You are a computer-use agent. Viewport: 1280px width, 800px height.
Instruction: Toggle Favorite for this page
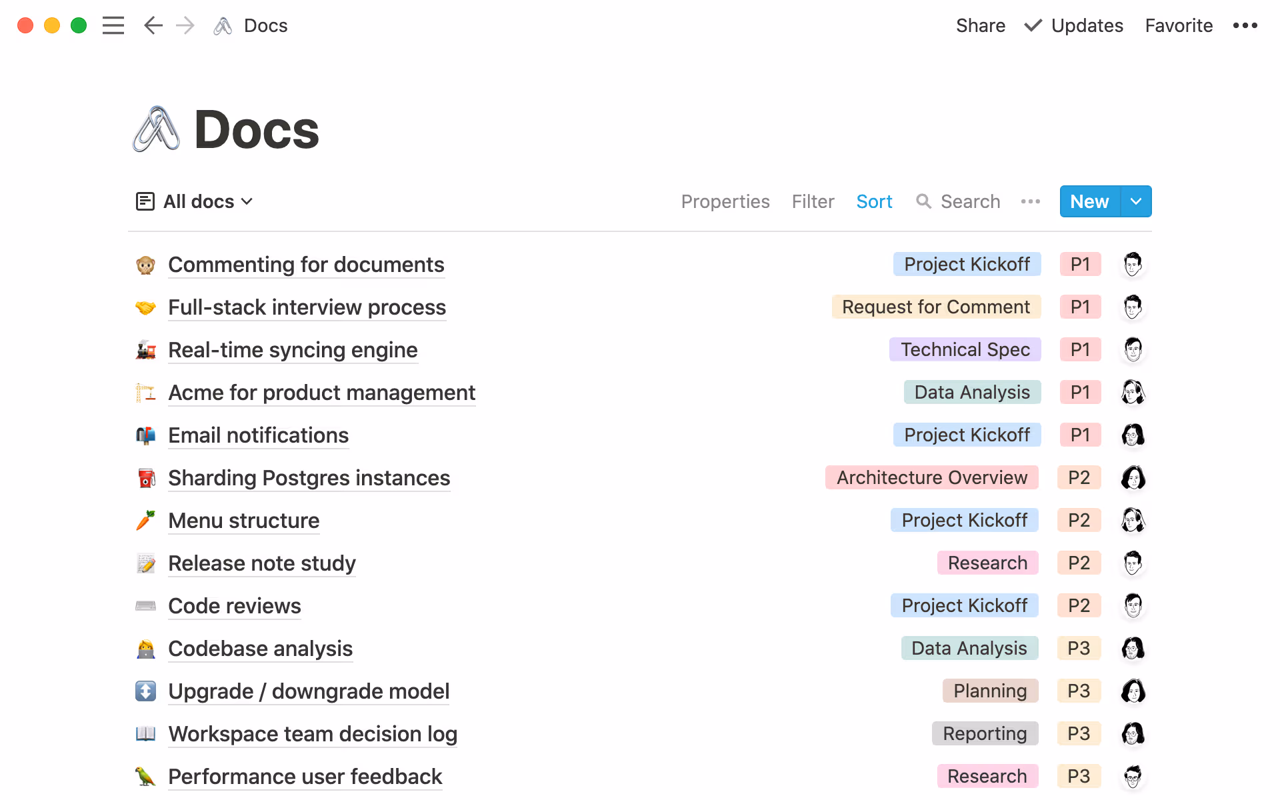(1179, 25)
